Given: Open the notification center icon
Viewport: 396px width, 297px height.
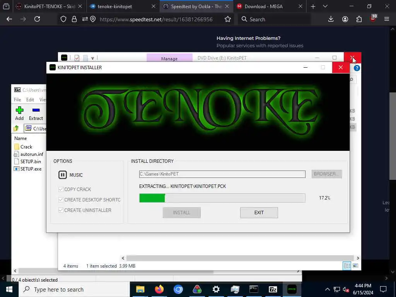Looking at the screenshot, I should 383,289.
